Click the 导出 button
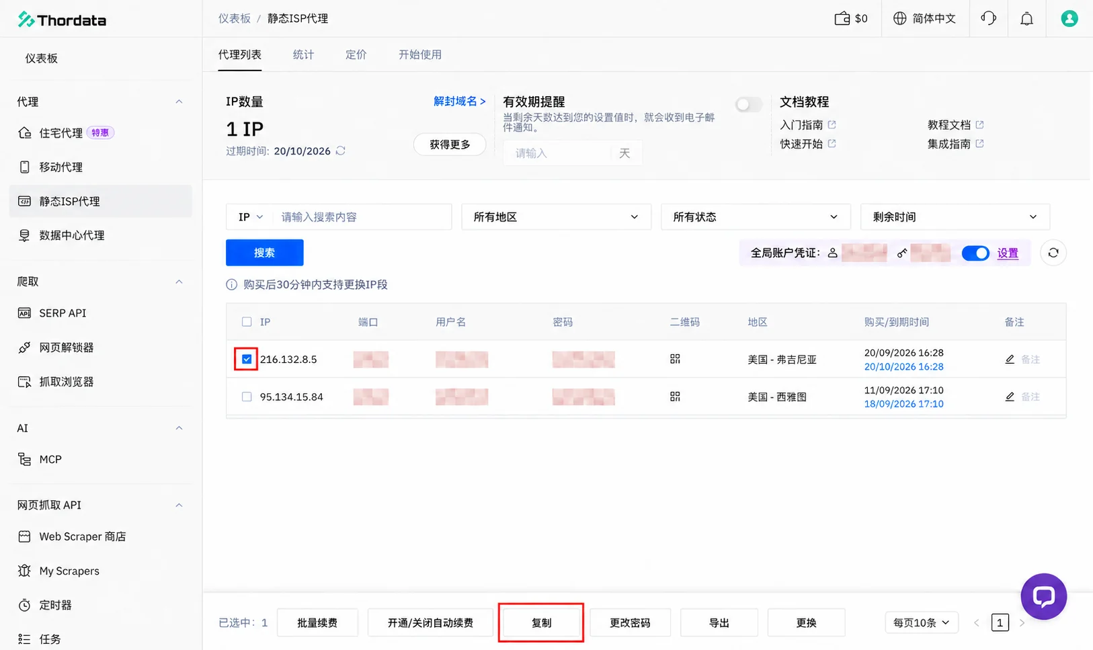Viewport: 1093px width, 650px height. click(719, 622)
